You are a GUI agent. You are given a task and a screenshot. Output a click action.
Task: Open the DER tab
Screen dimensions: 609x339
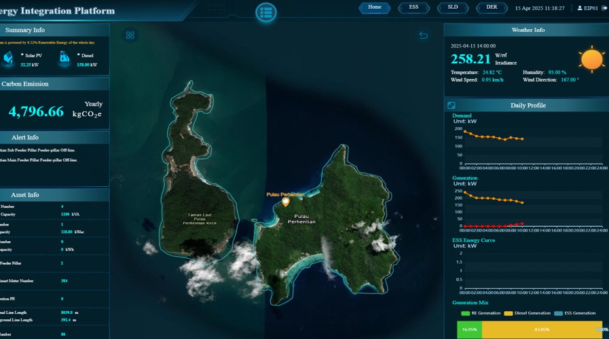click(492, 7)
